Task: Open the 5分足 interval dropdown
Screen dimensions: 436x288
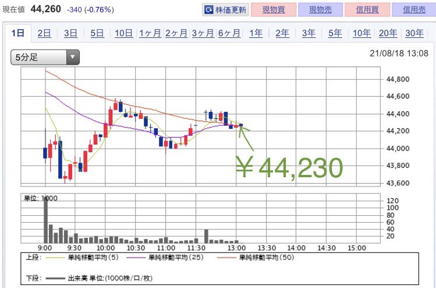Action: [x=45, y=57]
